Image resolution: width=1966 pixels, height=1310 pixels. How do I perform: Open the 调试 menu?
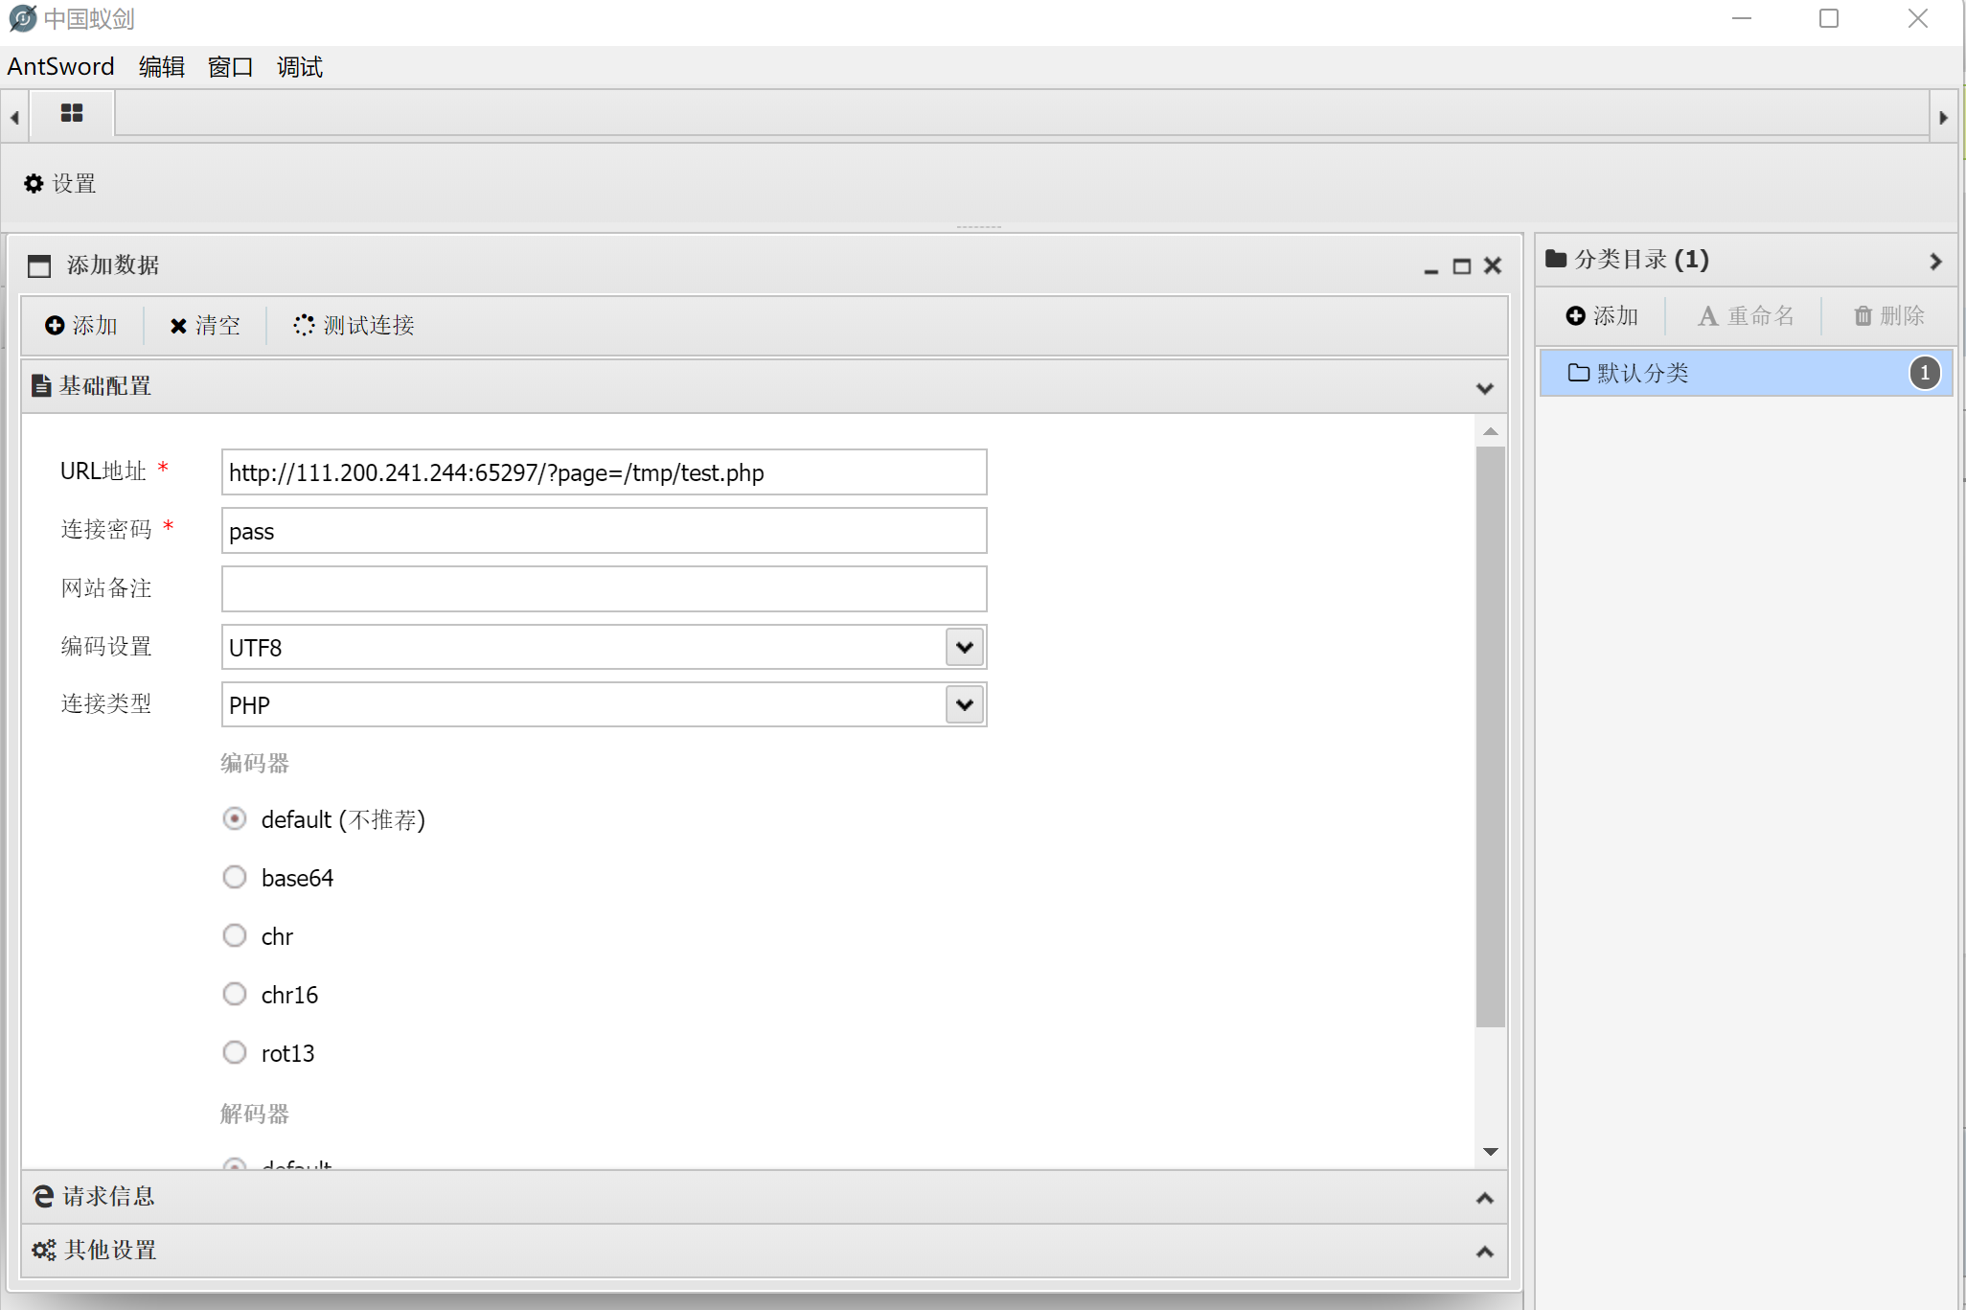coord(300,66)
